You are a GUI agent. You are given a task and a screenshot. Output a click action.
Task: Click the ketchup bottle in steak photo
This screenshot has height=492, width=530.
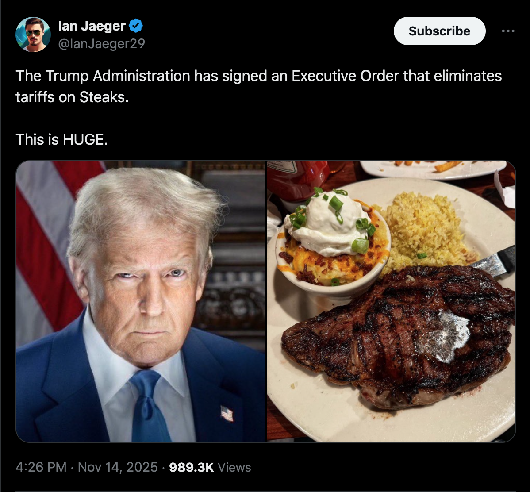[297, 181]
